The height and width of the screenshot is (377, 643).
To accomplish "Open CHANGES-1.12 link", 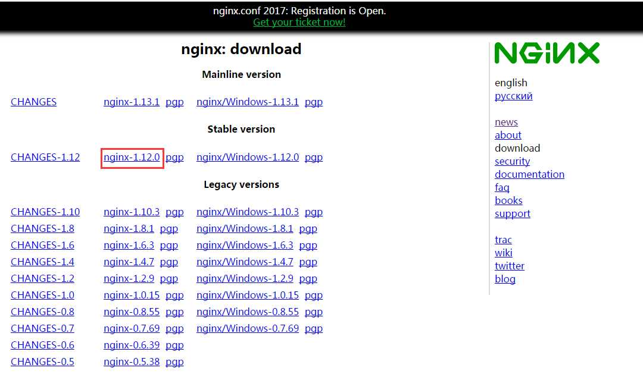I will pyautogui.click(x=45, y=157).
